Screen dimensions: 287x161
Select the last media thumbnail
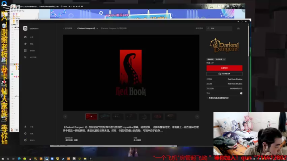coord(171,117)
